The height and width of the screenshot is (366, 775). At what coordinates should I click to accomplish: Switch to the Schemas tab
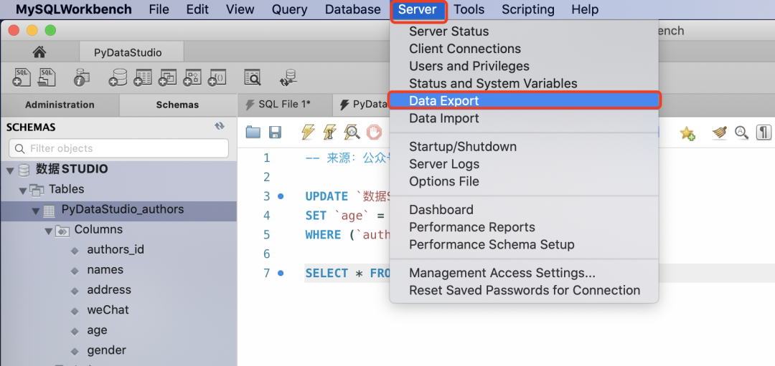pos(177,105)
